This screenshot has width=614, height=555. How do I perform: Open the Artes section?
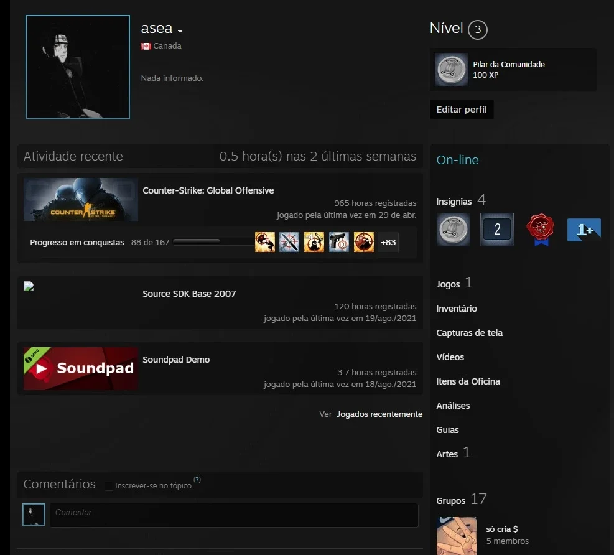click(447, 454)
